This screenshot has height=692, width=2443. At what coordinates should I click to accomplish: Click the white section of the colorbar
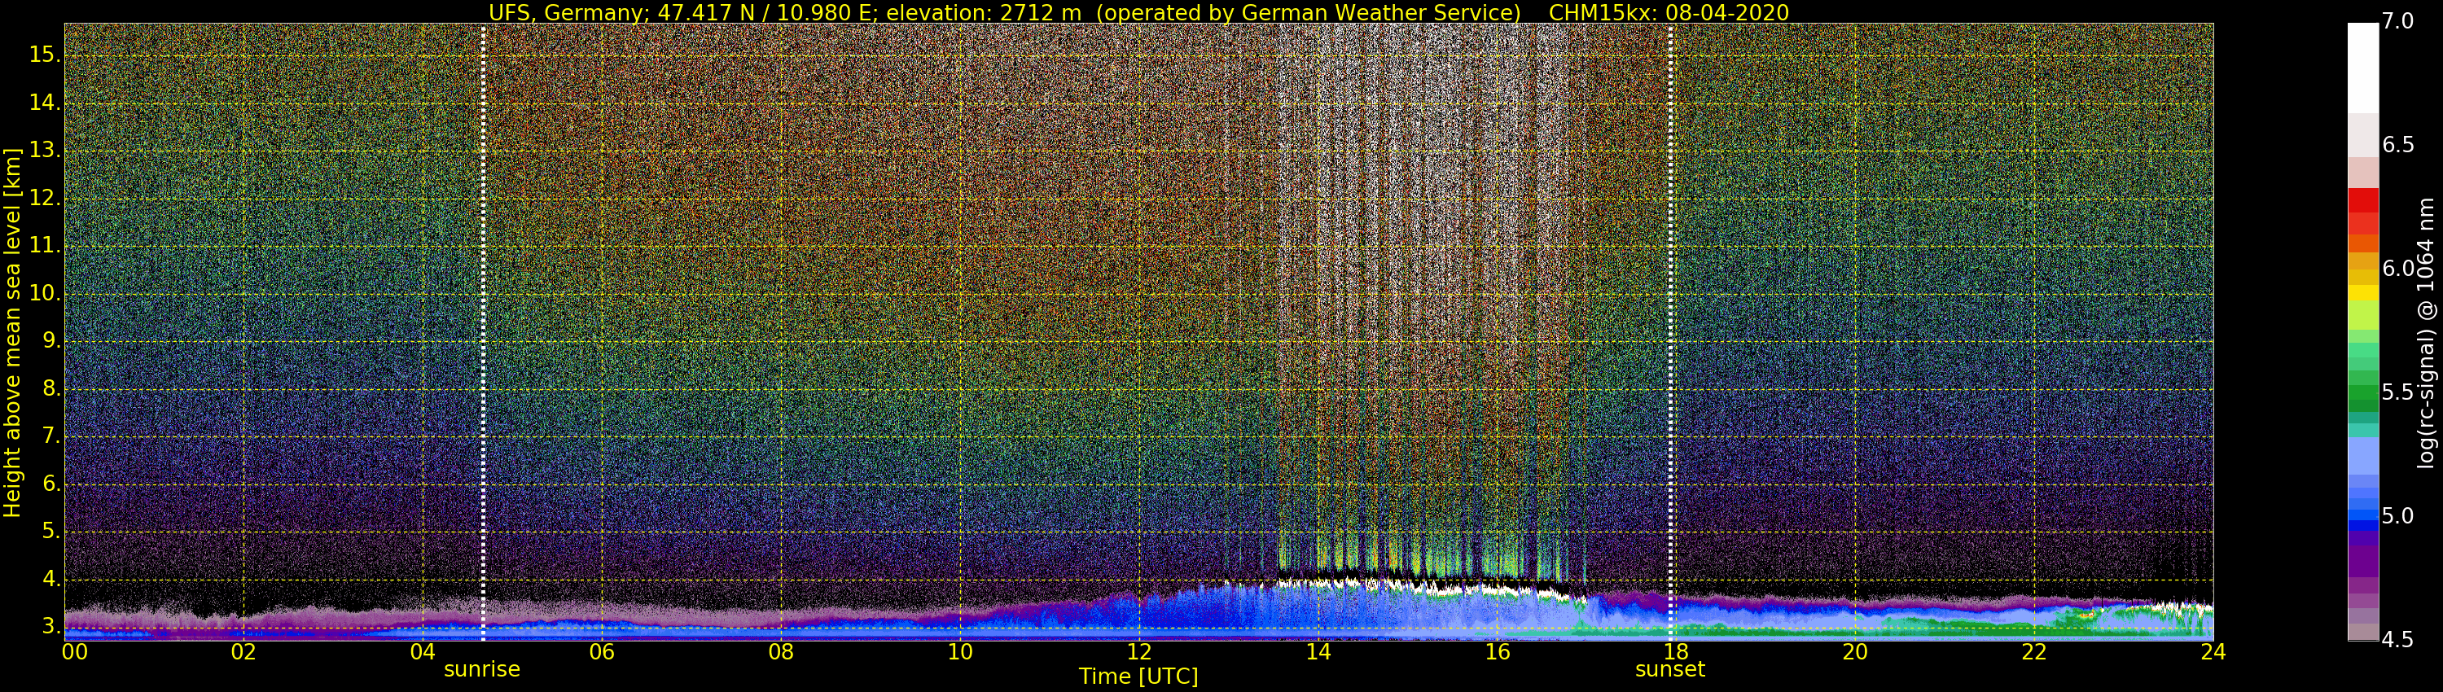point(2362,68)
